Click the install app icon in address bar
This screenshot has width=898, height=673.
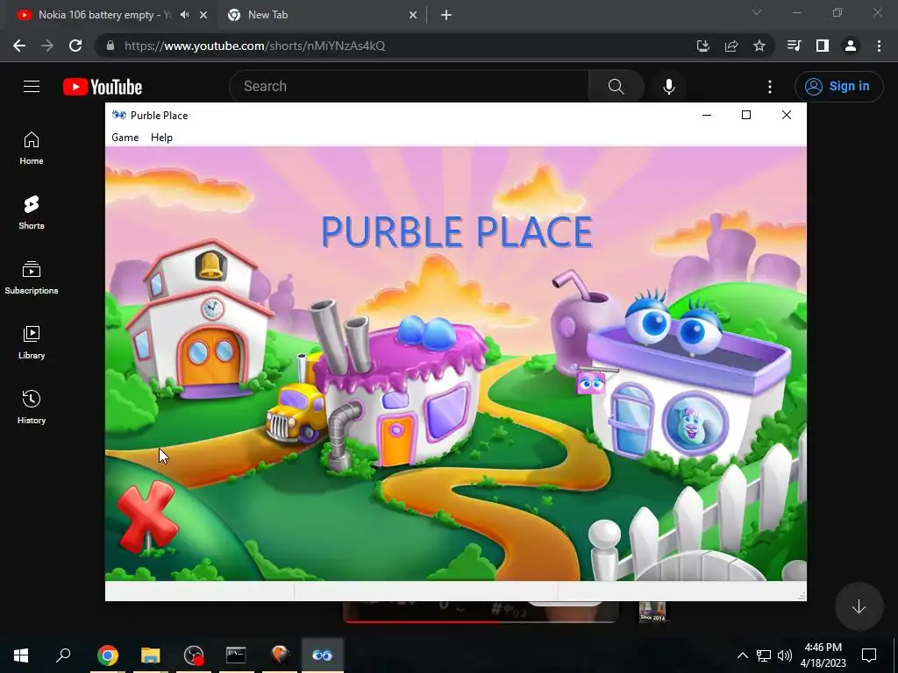(702, 46)
